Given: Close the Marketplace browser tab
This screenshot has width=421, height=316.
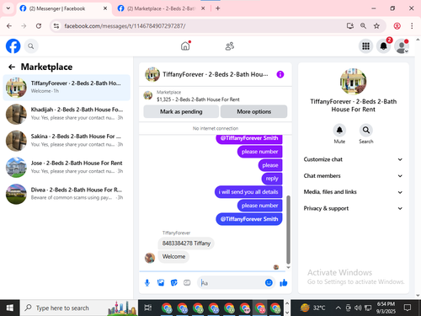Looking at the screenshot, I should click(x=203, y=8).
